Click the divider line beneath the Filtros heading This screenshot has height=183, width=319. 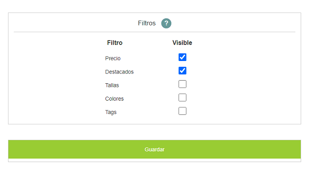pos(154,32)
